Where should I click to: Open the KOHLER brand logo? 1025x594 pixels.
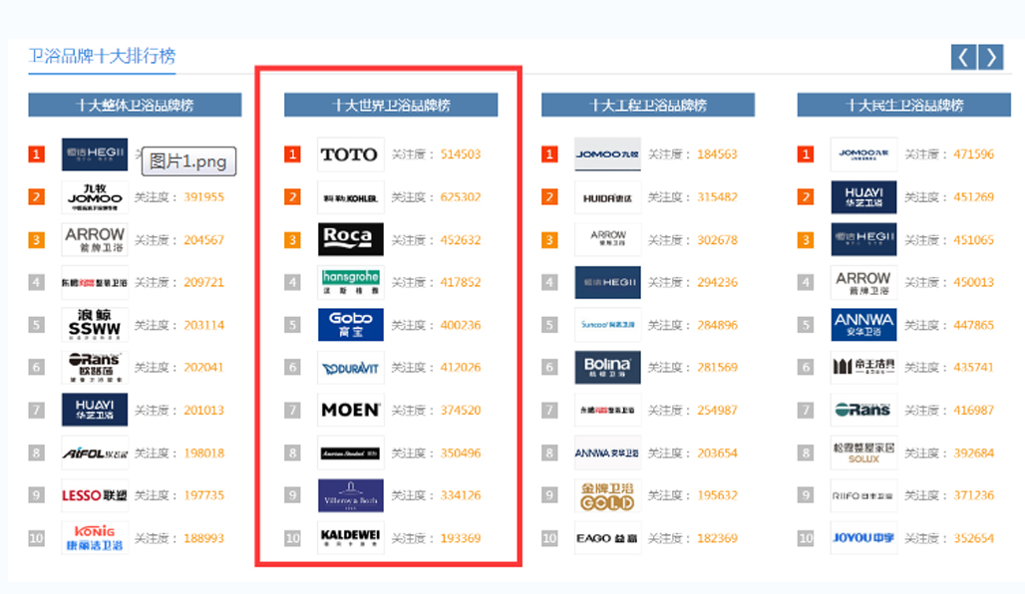pos(350,197)
